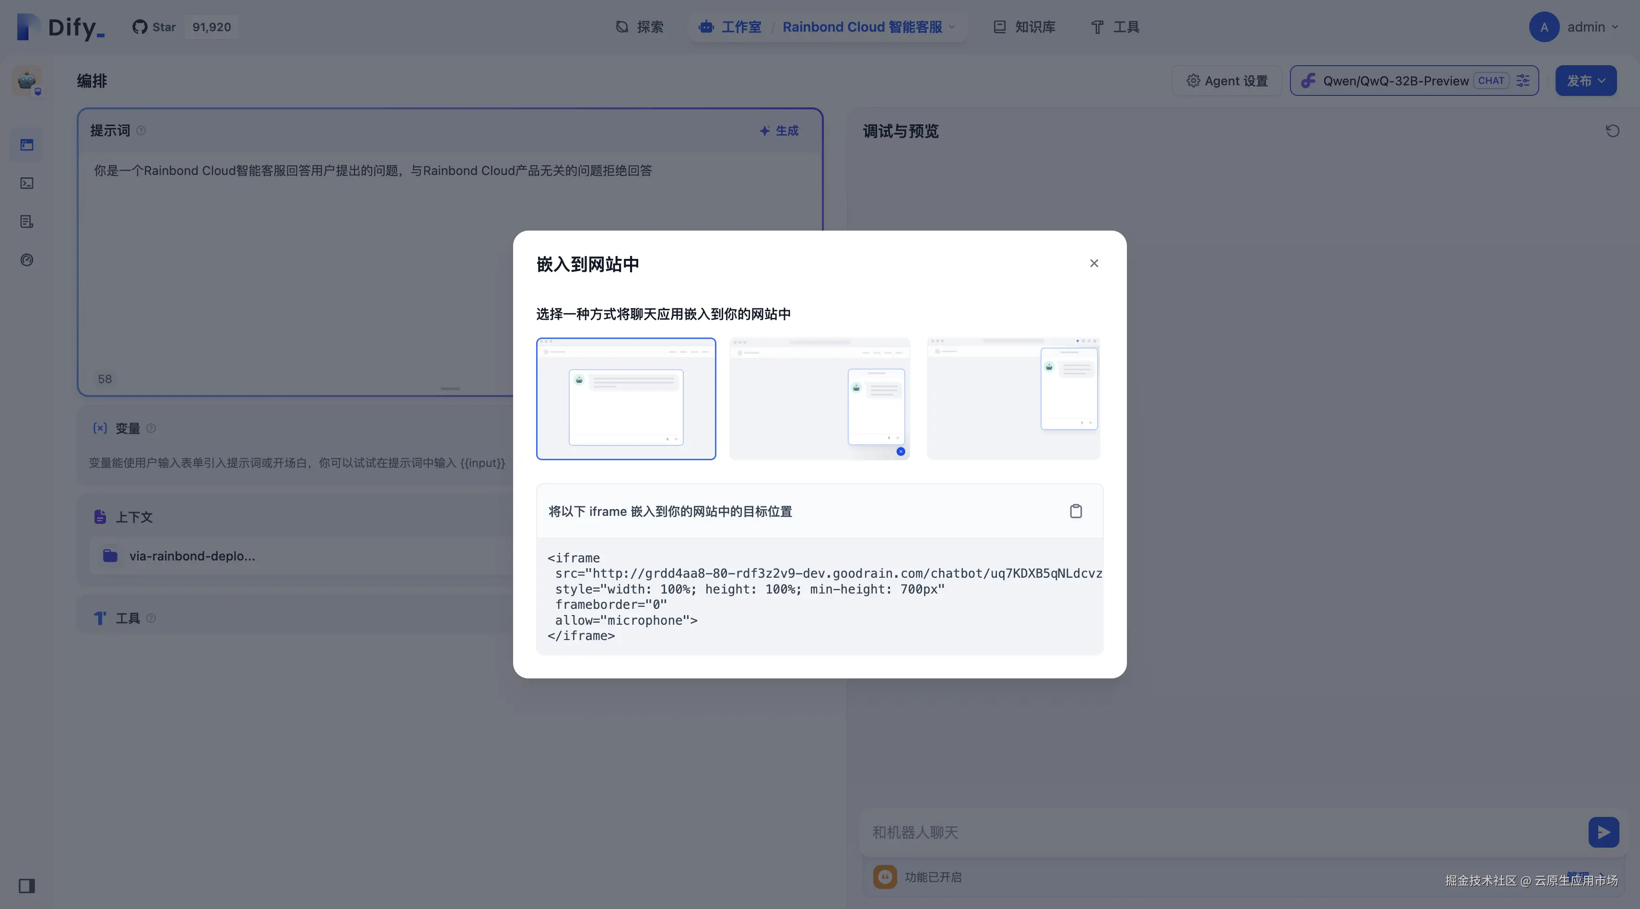Select the full-page iframe embed option

click(x=626, y=398)
